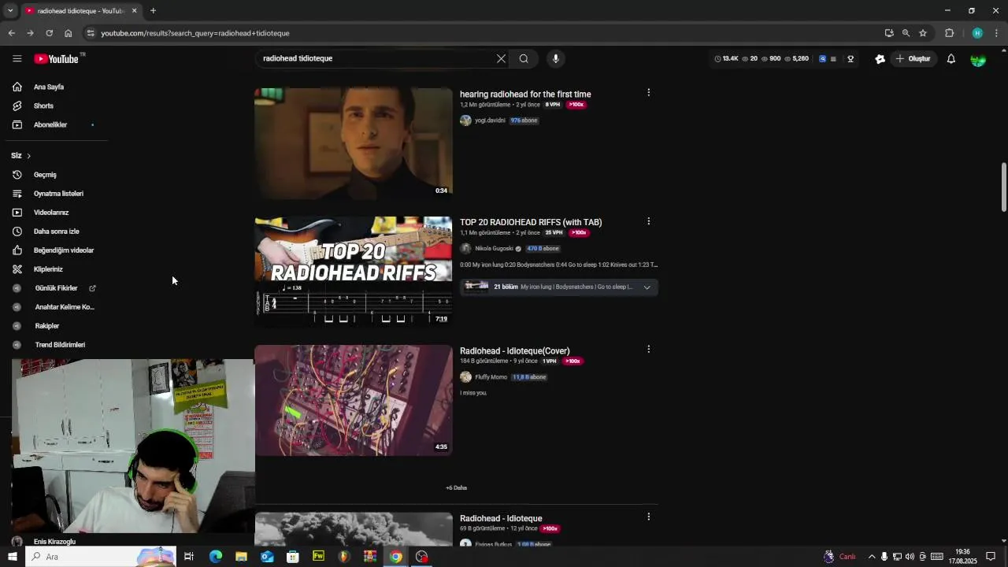
Task: Open yogi.davidni channel
Action: [x=490, y=120]
